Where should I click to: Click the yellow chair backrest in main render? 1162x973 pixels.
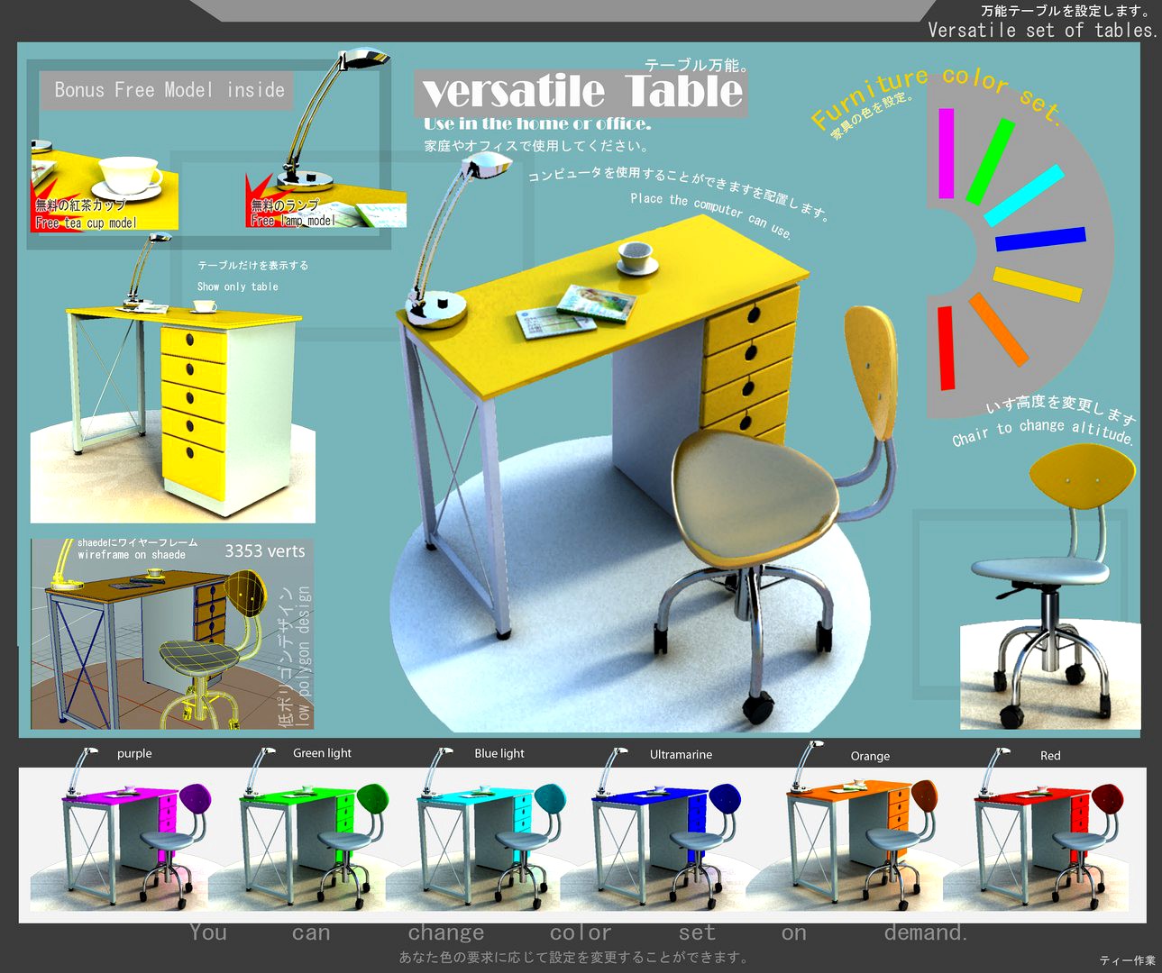[x=870, y=371]
